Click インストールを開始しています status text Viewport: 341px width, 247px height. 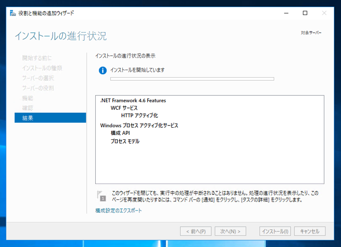point(137,70)
